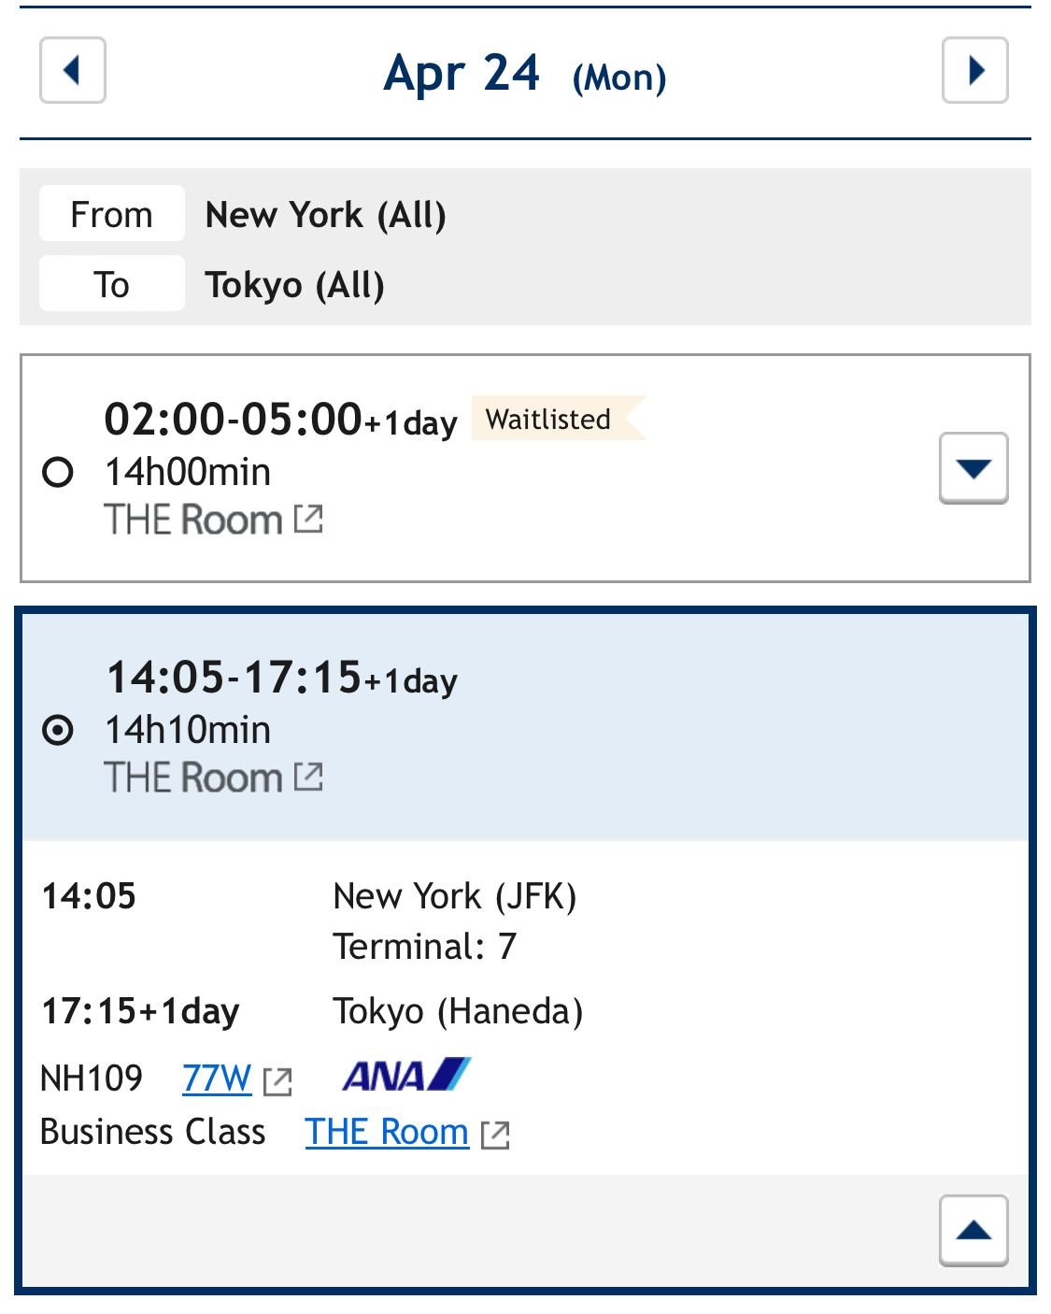Click THE Room fare link under Business Class
Viewport: 1051px width, 1314px height.
tap(387, 1132)
